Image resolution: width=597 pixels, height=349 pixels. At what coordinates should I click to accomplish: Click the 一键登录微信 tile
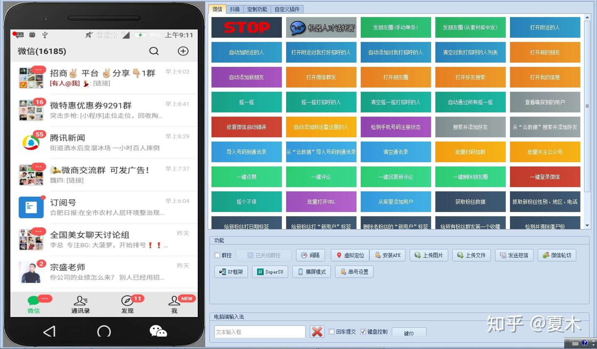pos(545,177)
